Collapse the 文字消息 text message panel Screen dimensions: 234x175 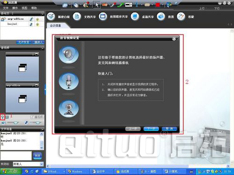pos(43,129)
